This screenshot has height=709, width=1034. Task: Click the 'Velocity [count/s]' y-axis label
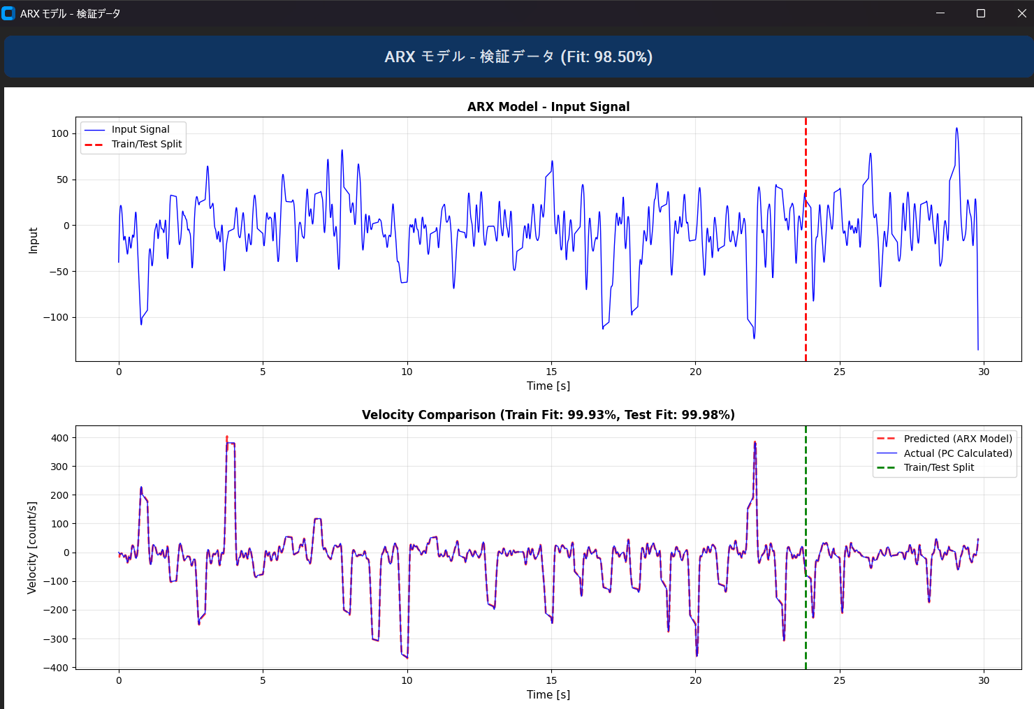coord(31,548)
